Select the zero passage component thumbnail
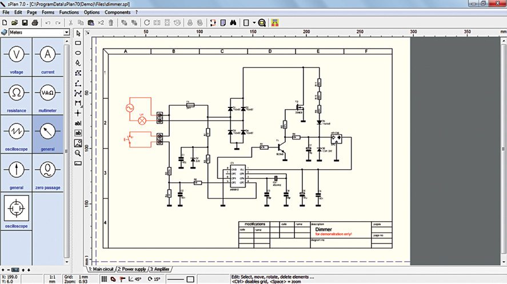 [47, 173]
